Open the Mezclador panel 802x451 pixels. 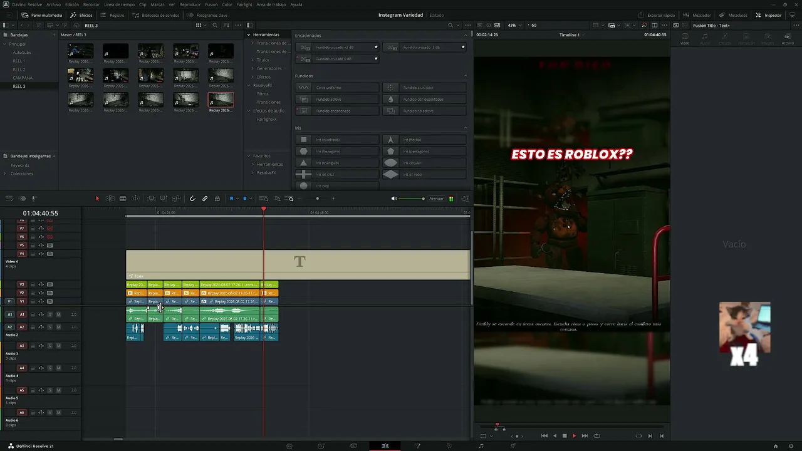click(697, 15)
